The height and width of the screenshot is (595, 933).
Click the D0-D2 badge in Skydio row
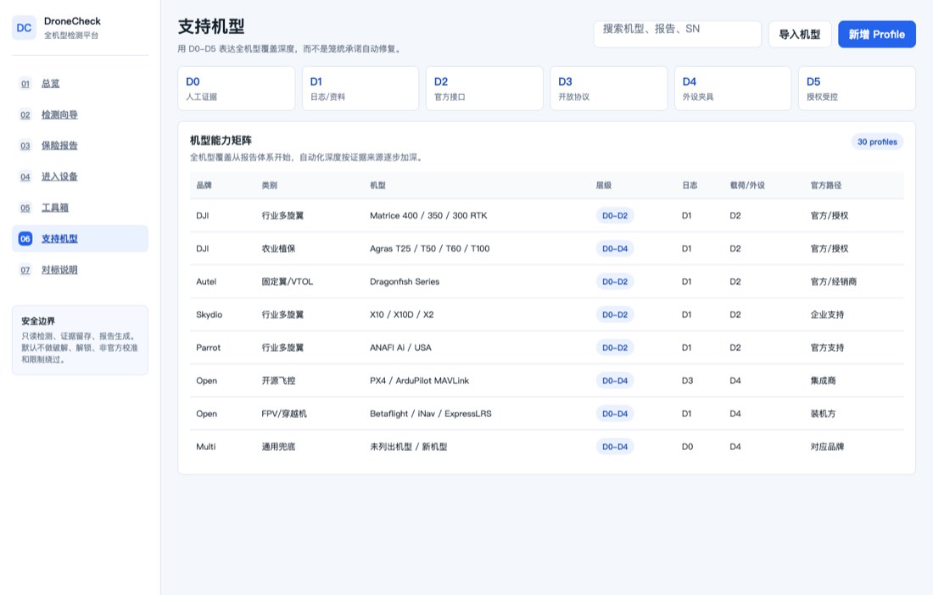coord(615,314)
